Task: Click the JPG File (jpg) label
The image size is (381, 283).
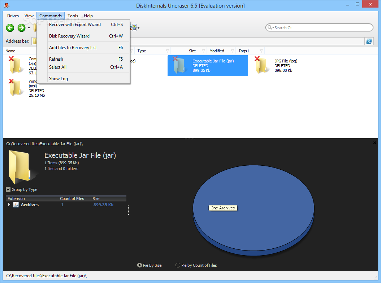Action: 286,61
